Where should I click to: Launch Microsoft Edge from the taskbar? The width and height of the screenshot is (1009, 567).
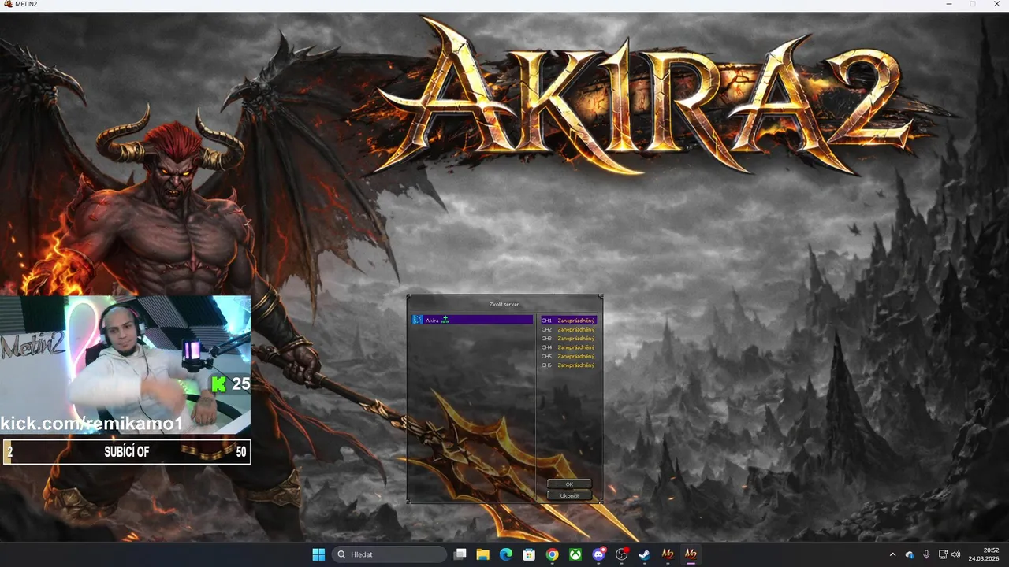[x=506, y=554]
